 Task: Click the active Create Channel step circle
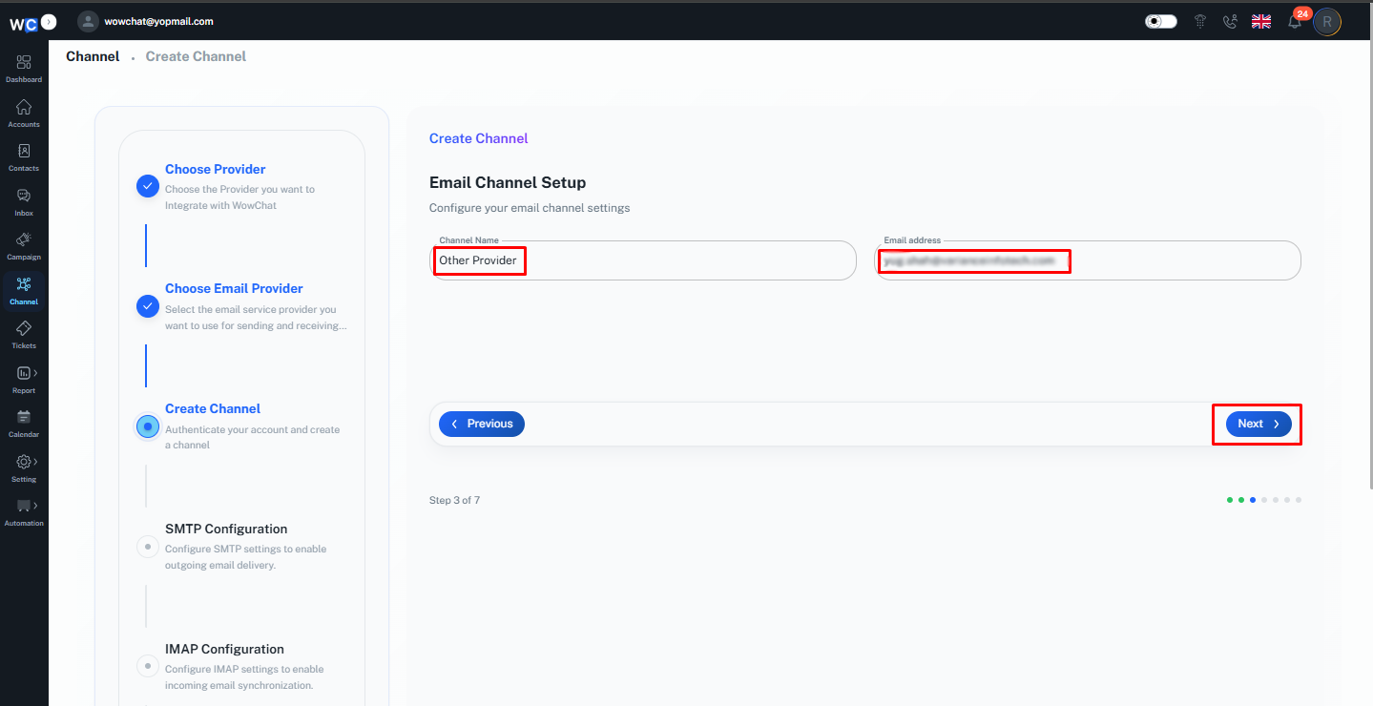(x=148, y=426)
